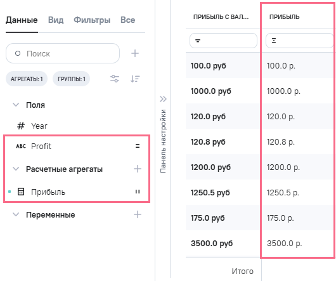Click the plus icon beside the search field
The width and height of the screenshot is (336, 281).
pyautogui.click(x=135, y=53)
